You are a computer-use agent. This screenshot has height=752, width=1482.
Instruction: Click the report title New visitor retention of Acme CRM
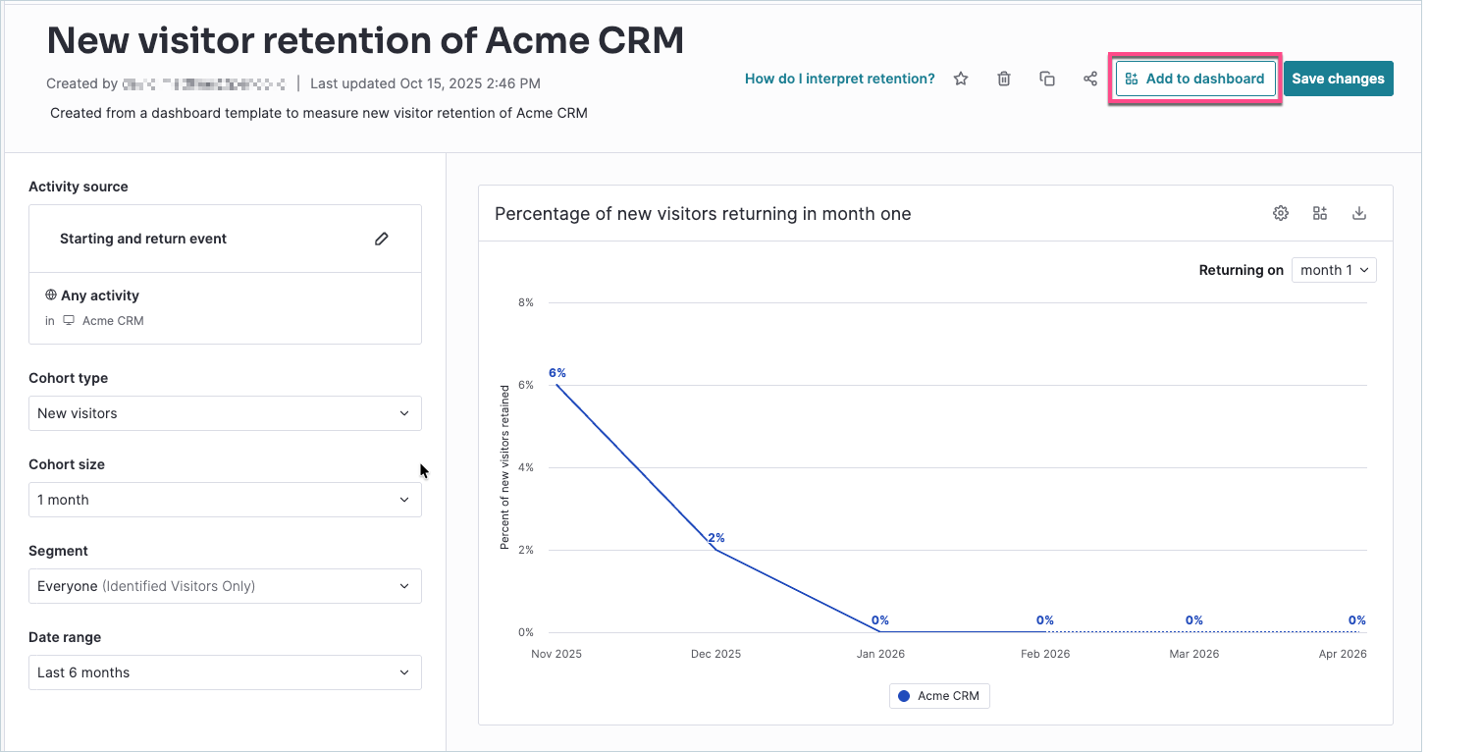coord(365,40)
